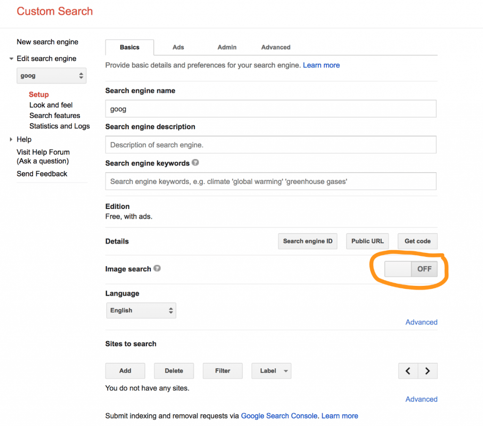Open Statistics and Logs from the sidebar

click(59, 126)
